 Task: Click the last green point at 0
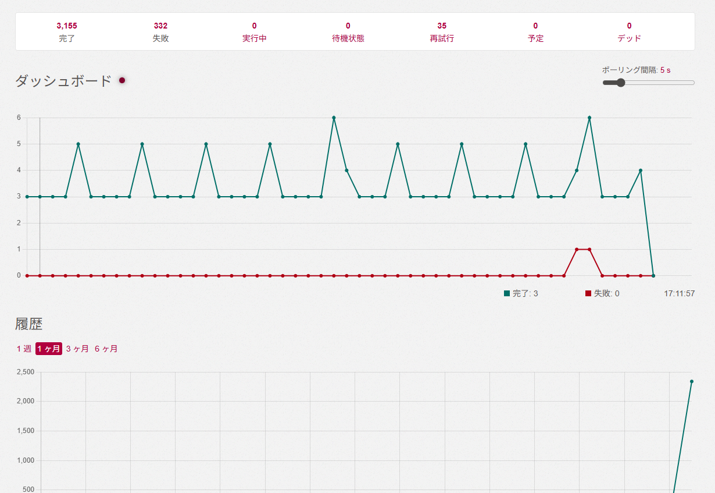click(x=653, y=275)
